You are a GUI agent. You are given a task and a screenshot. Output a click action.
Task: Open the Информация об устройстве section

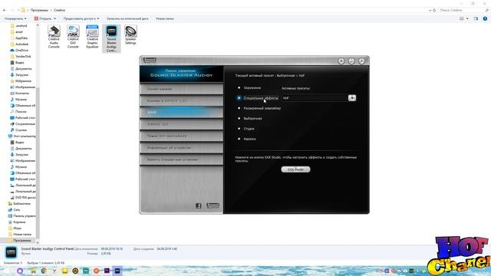[181, 148]
